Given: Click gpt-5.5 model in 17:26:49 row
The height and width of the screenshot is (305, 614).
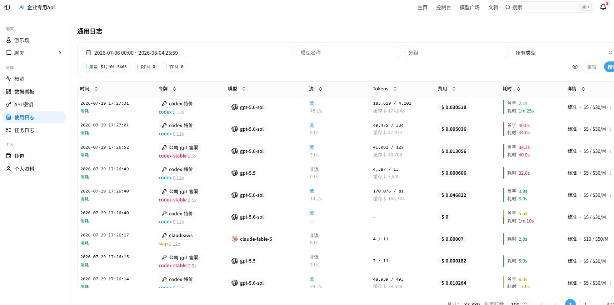Looking at the screenshot, I should 244,173.
